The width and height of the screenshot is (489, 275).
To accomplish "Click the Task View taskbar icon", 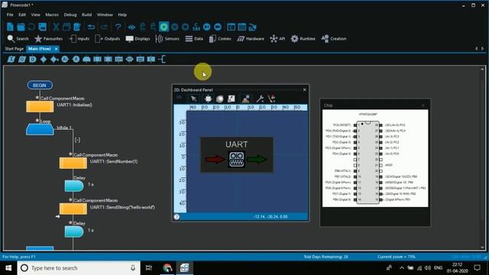I will [x=149, y=268].
